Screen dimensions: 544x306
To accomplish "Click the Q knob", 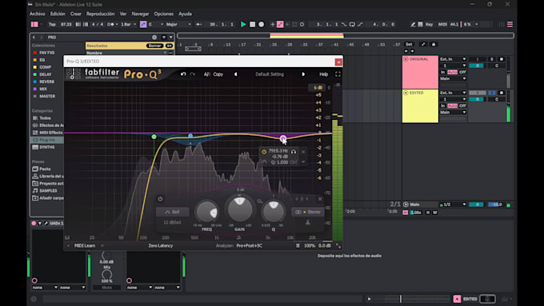I will (x=273, y=211).
